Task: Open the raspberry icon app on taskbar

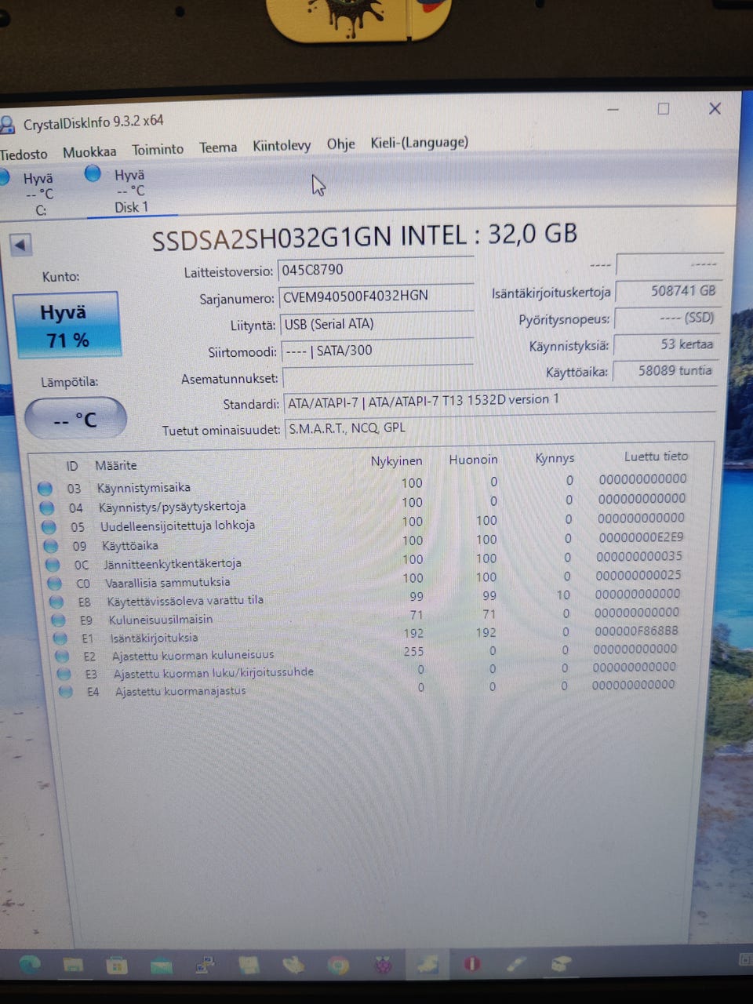Action: pos(383,965)
